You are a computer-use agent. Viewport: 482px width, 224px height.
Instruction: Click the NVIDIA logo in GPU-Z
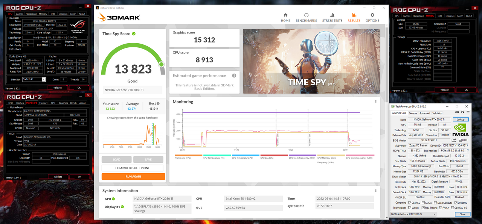click(x=461, y=130)
